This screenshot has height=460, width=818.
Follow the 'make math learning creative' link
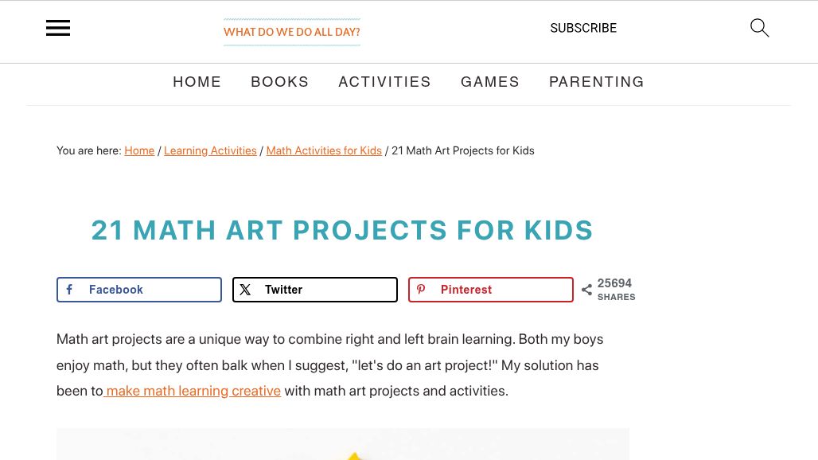pyautogui.click(x=193, y=391)
